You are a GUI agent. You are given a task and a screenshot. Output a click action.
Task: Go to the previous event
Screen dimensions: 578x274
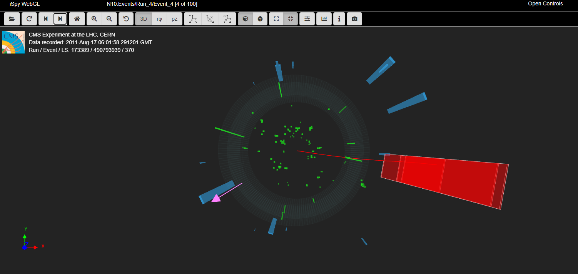click(46, 19)
